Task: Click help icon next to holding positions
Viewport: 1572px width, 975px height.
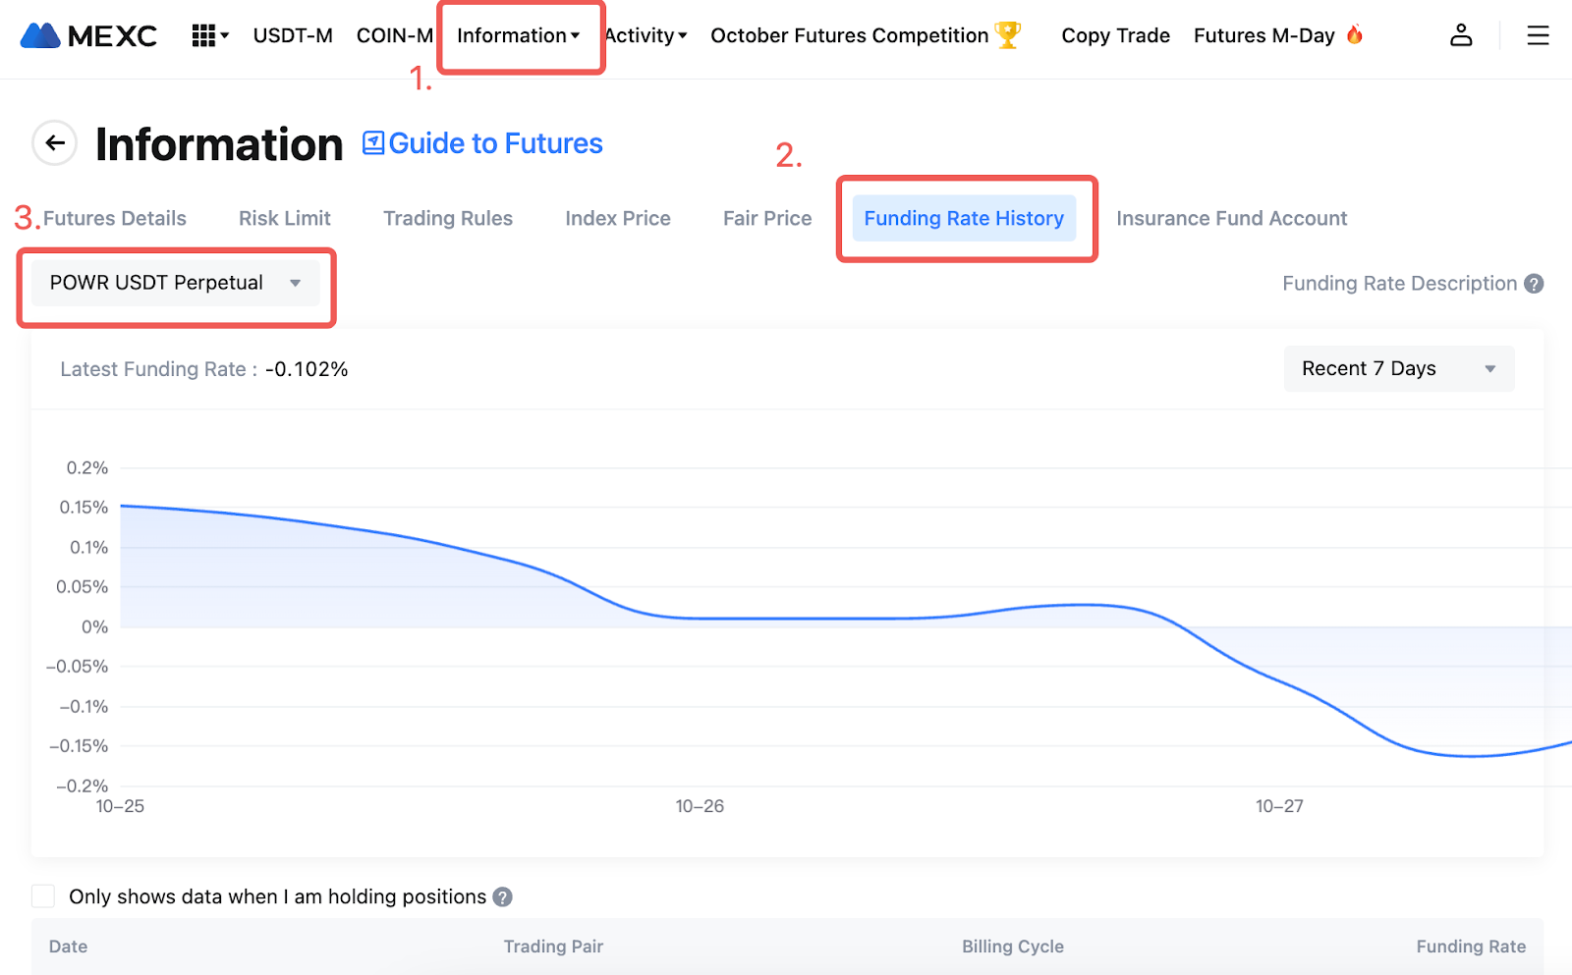Action: 502,897
